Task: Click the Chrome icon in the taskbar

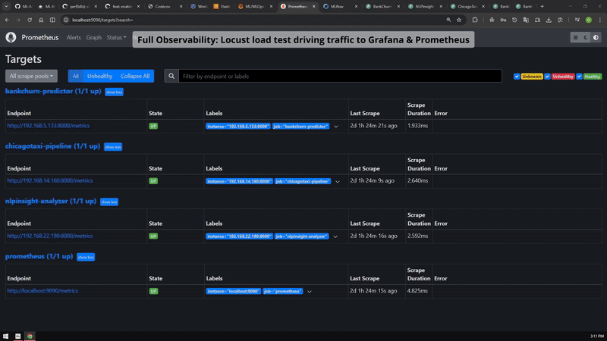Action: tap(30, 336)
